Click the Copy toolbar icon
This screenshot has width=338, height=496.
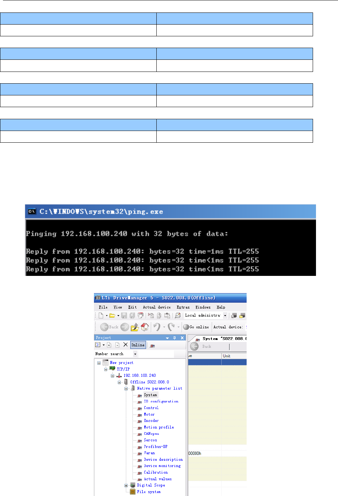[159, 316]
